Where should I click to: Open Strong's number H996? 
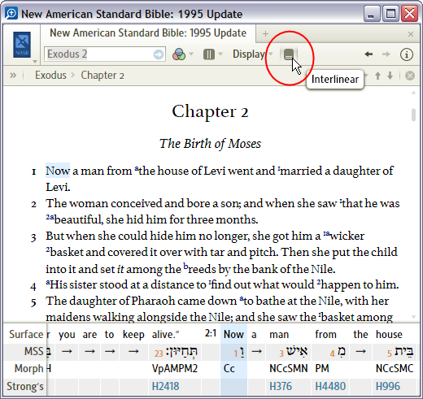coord(388,387)
